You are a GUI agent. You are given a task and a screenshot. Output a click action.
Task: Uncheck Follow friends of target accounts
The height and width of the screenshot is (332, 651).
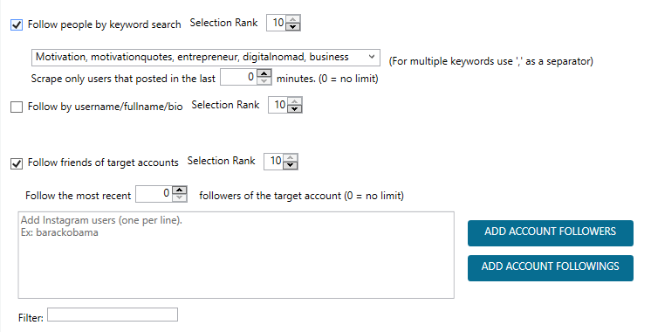tap(17, 163)
